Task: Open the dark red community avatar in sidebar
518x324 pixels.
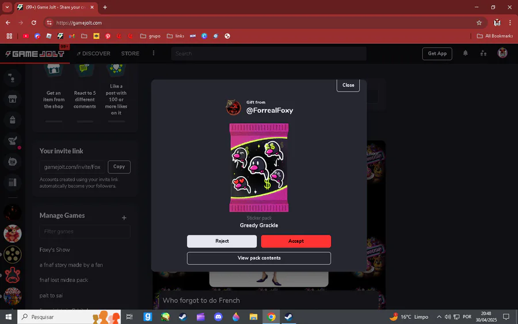Action: click(13, 213)
